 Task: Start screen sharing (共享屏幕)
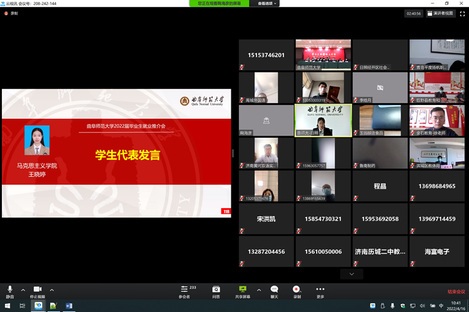[x=243, y=291]
